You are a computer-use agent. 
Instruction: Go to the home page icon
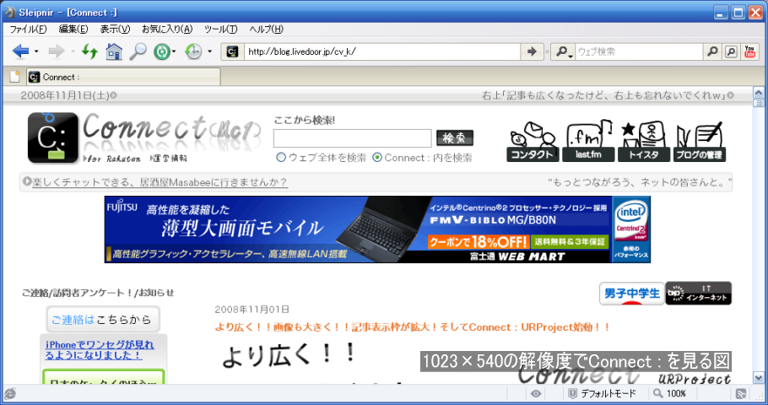click(114, 51)
